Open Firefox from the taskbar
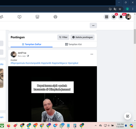The height and width of the screenshot is (129, 136). pyautogui.click(x=9, y=126)
